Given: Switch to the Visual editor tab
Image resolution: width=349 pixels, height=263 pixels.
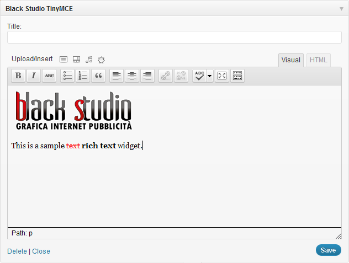Looking at the screenshot, I should [x=291, y=60].
